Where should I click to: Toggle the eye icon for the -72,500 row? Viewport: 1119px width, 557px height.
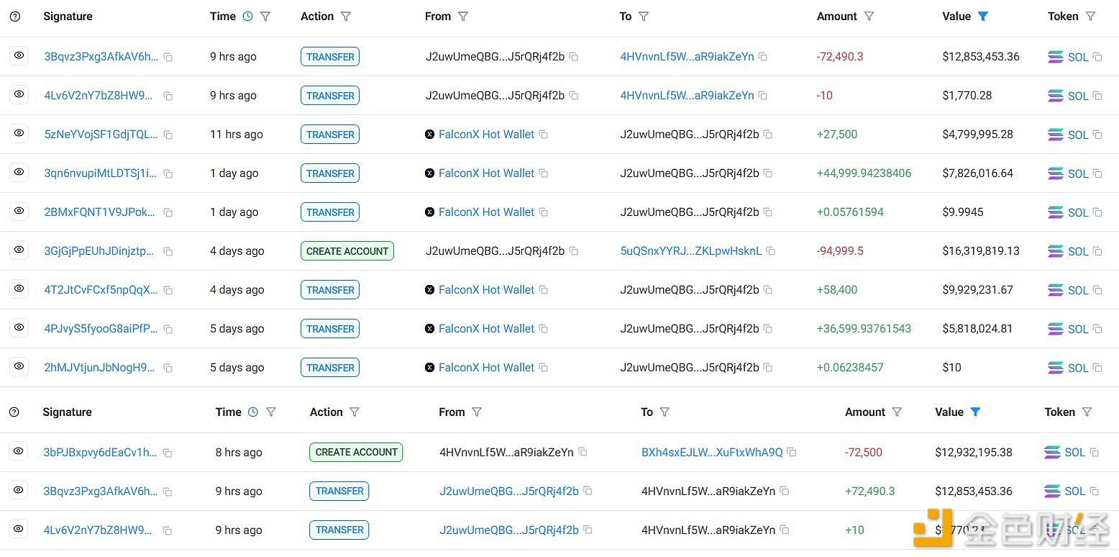pos(19,451)
